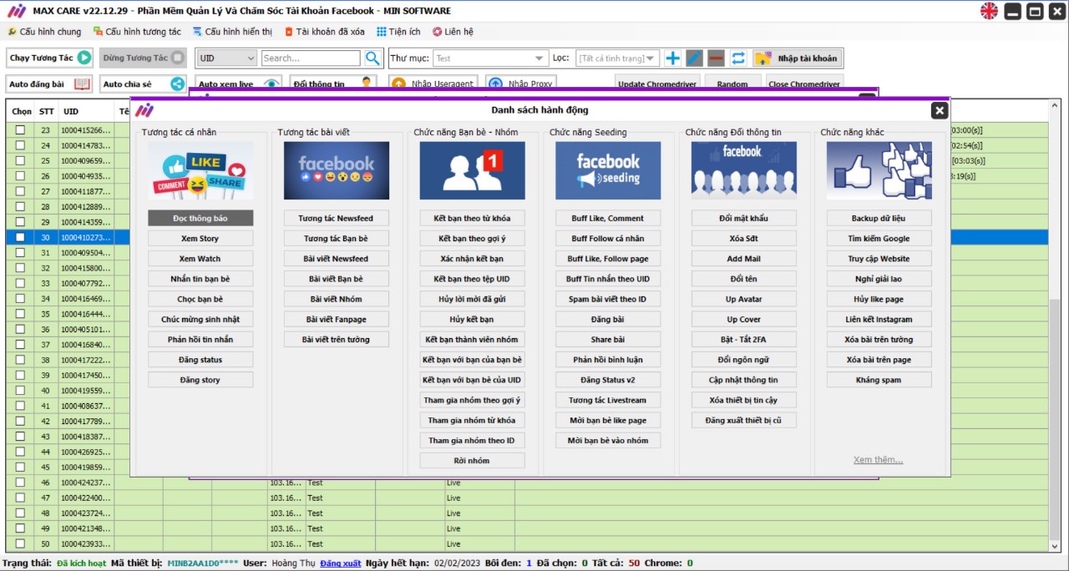
Task: Tick the checkbox for row 34
Action: click(20, 298)
